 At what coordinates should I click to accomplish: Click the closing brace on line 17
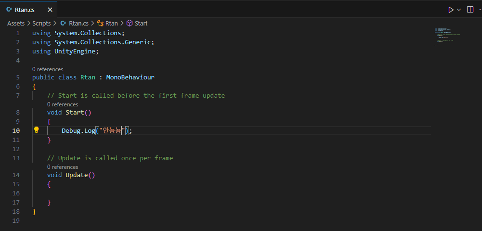[x=49, y=203]
